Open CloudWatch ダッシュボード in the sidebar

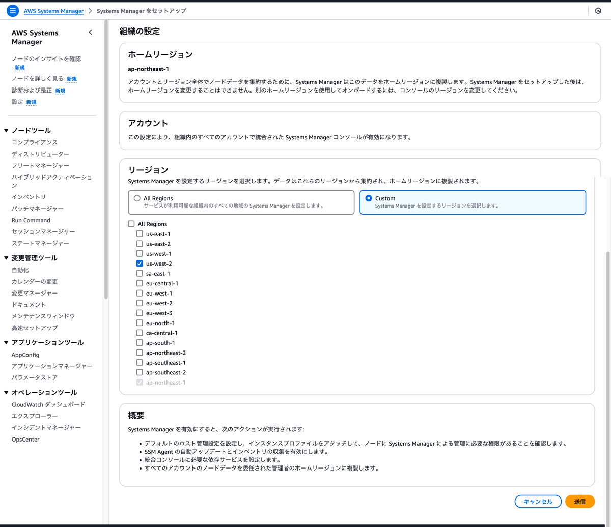click(48, 404)
